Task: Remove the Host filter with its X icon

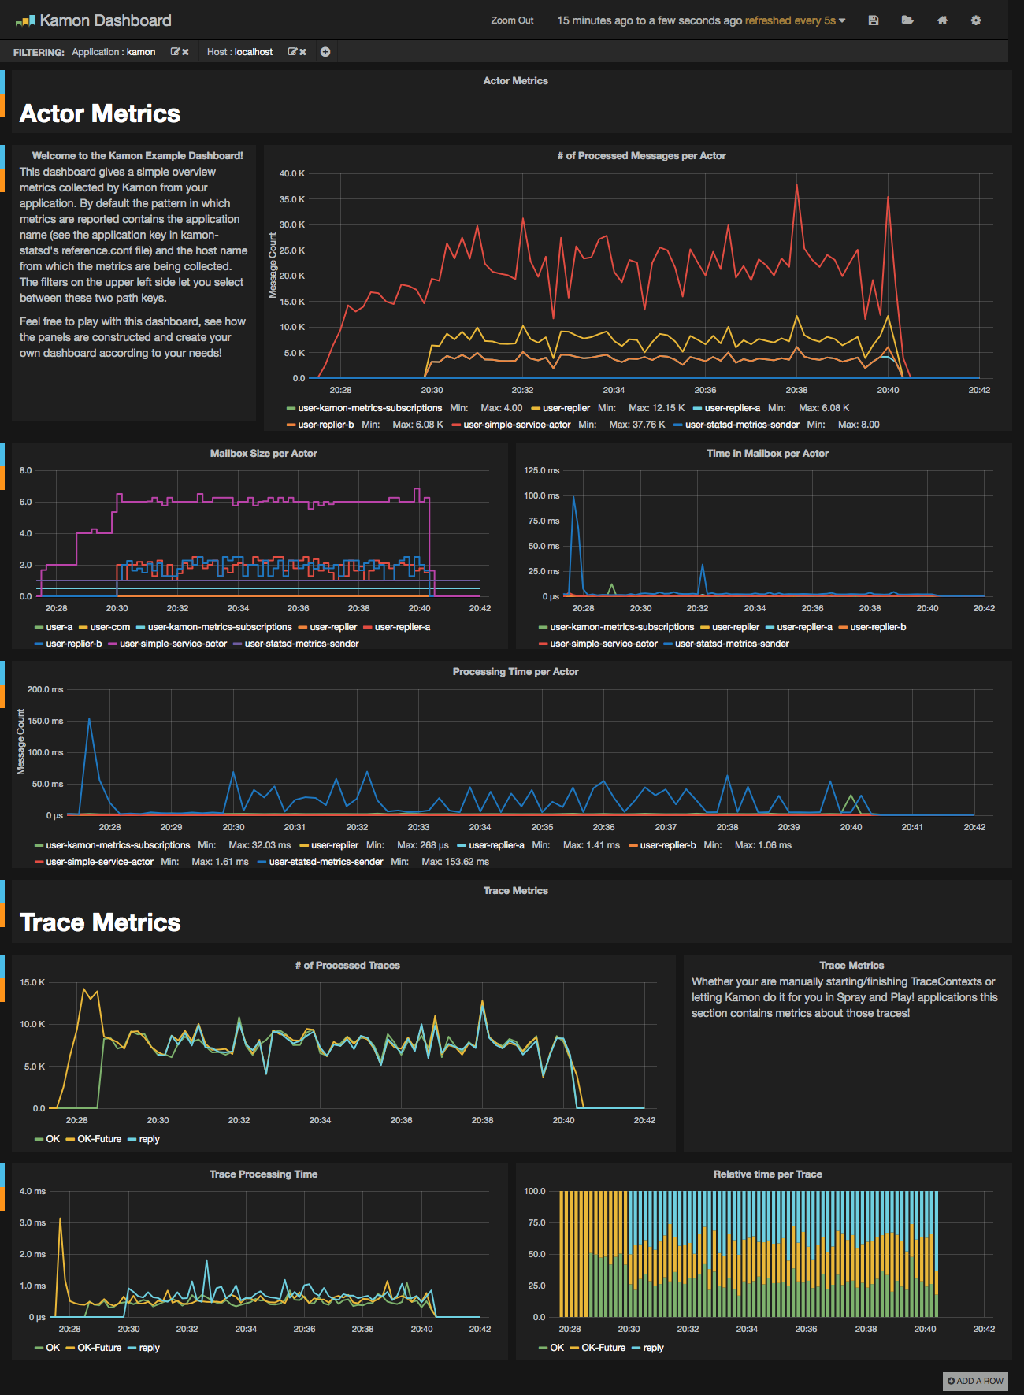Action: (x=302, y=52)
